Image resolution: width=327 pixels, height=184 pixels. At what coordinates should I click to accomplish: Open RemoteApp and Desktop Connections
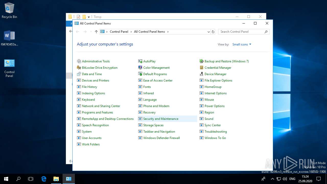click(108, 119)
